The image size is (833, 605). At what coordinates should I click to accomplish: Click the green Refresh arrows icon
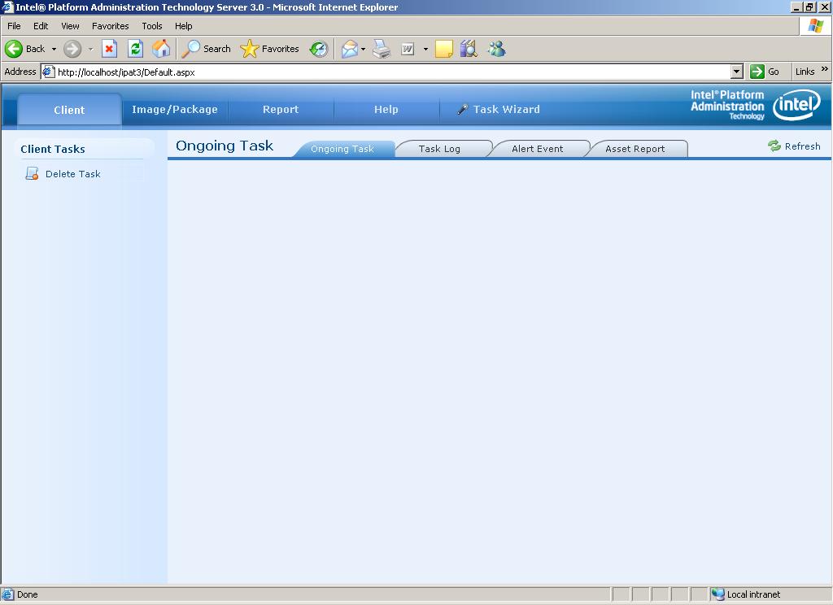[774, 146]
